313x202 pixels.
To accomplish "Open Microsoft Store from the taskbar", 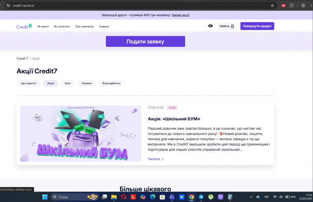I will click(x=162, y=197).
